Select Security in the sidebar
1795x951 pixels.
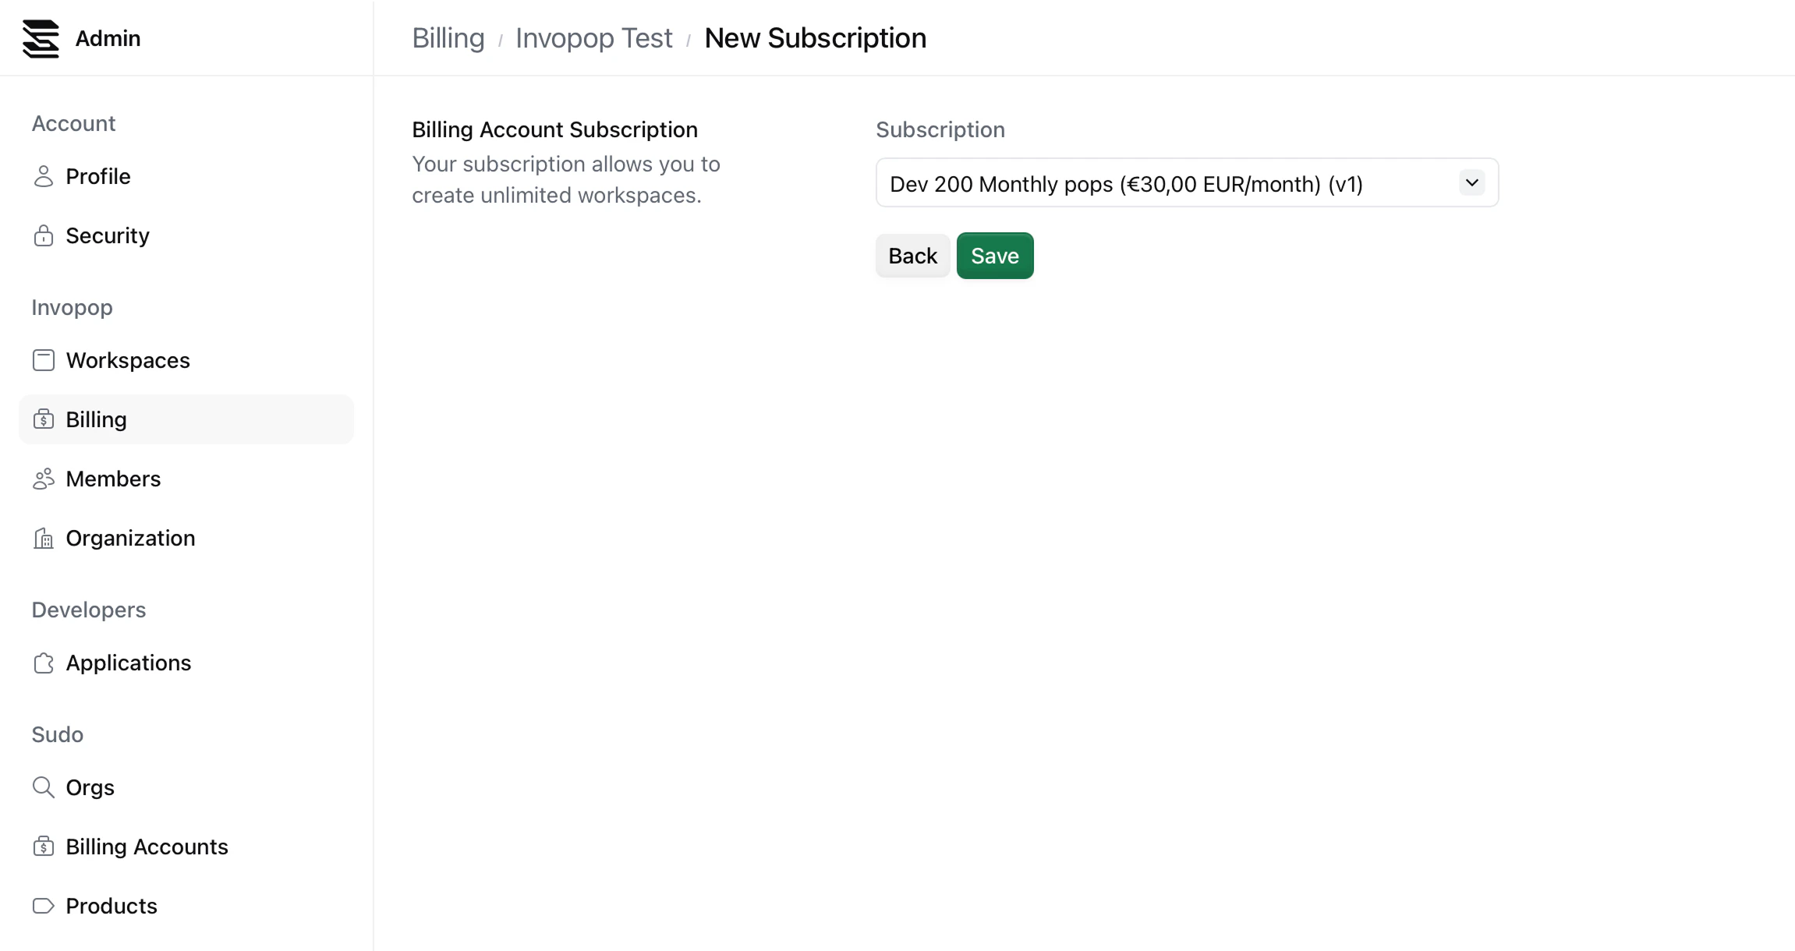108,235
